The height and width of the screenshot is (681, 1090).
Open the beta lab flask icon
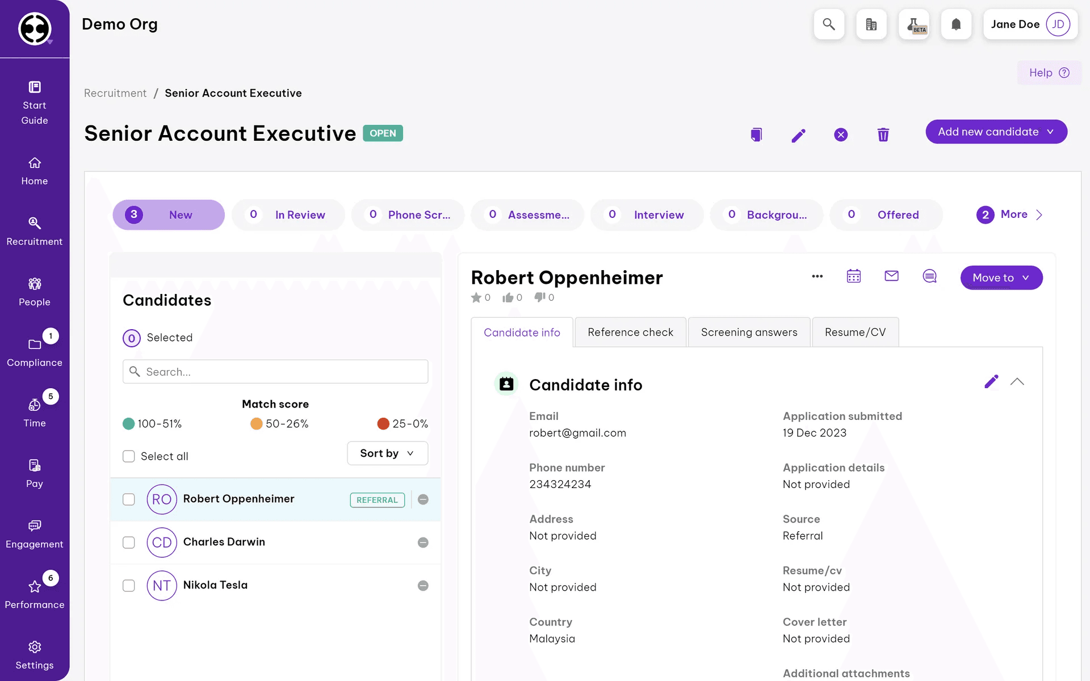pos(914,24)
